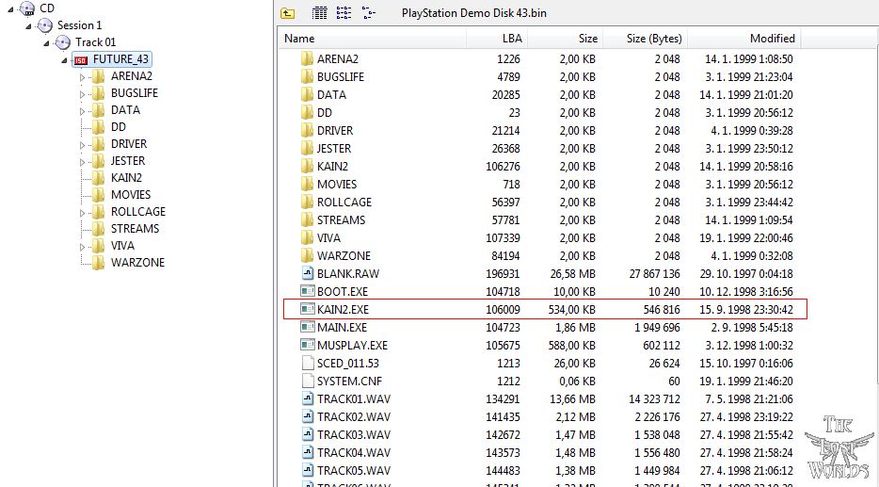Viewport: 879px width, 487px height.
Task: Click SYSTEM.CNF date 19. 1. 1999 21:46:20
Action: pyautogui.click(x=746, y=381)
